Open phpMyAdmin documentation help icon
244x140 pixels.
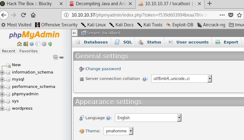click(x=32, y=44)
